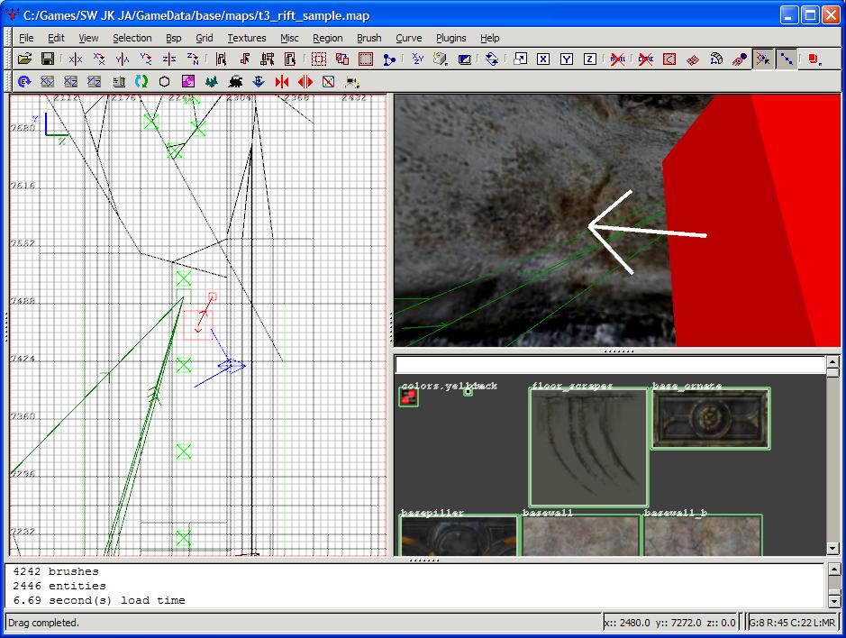This screenshot has width=846, height=638.
Task: Click texture browser scrollbar down arrow
Action: point(832,549)
